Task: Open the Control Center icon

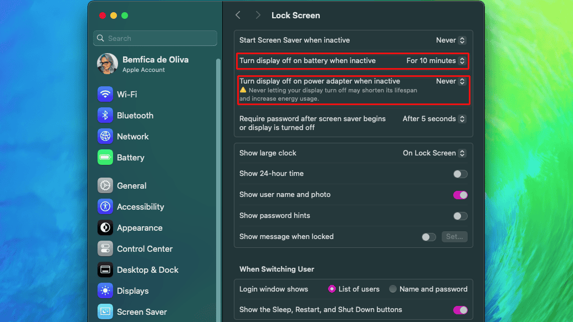Action: [x=105, y=249]
